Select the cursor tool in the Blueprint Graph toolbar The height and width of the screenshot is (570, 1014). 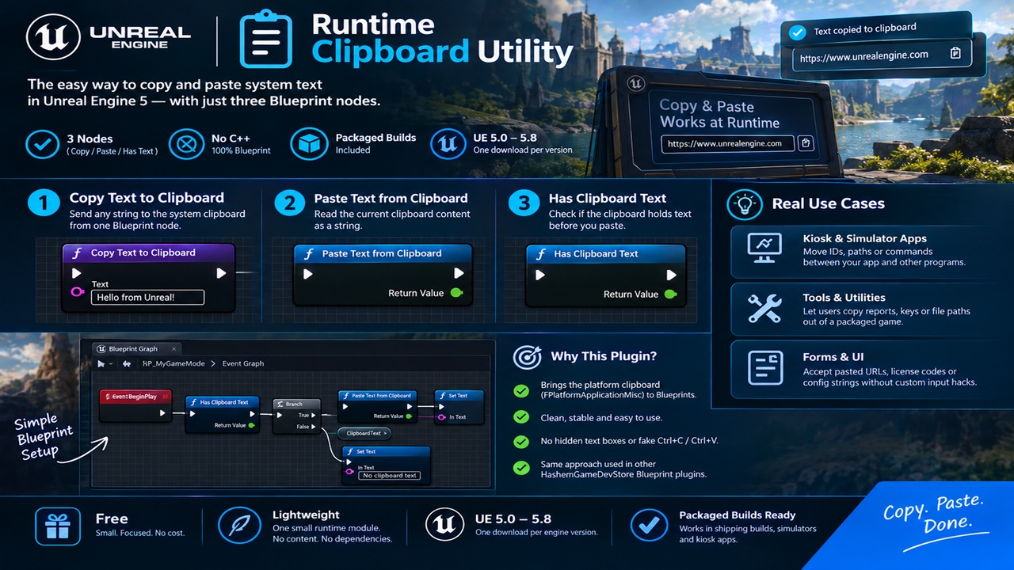(101, 363)
